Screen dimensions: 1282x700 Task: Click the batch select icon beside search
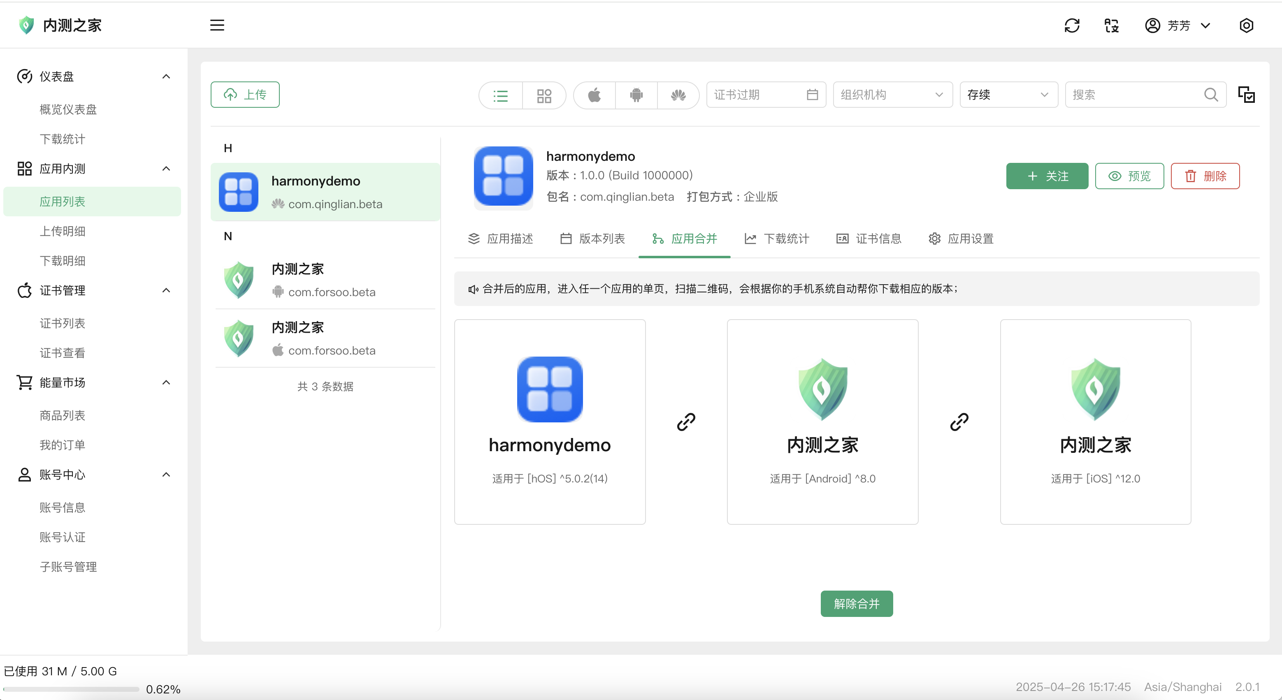coord(1246,95)
